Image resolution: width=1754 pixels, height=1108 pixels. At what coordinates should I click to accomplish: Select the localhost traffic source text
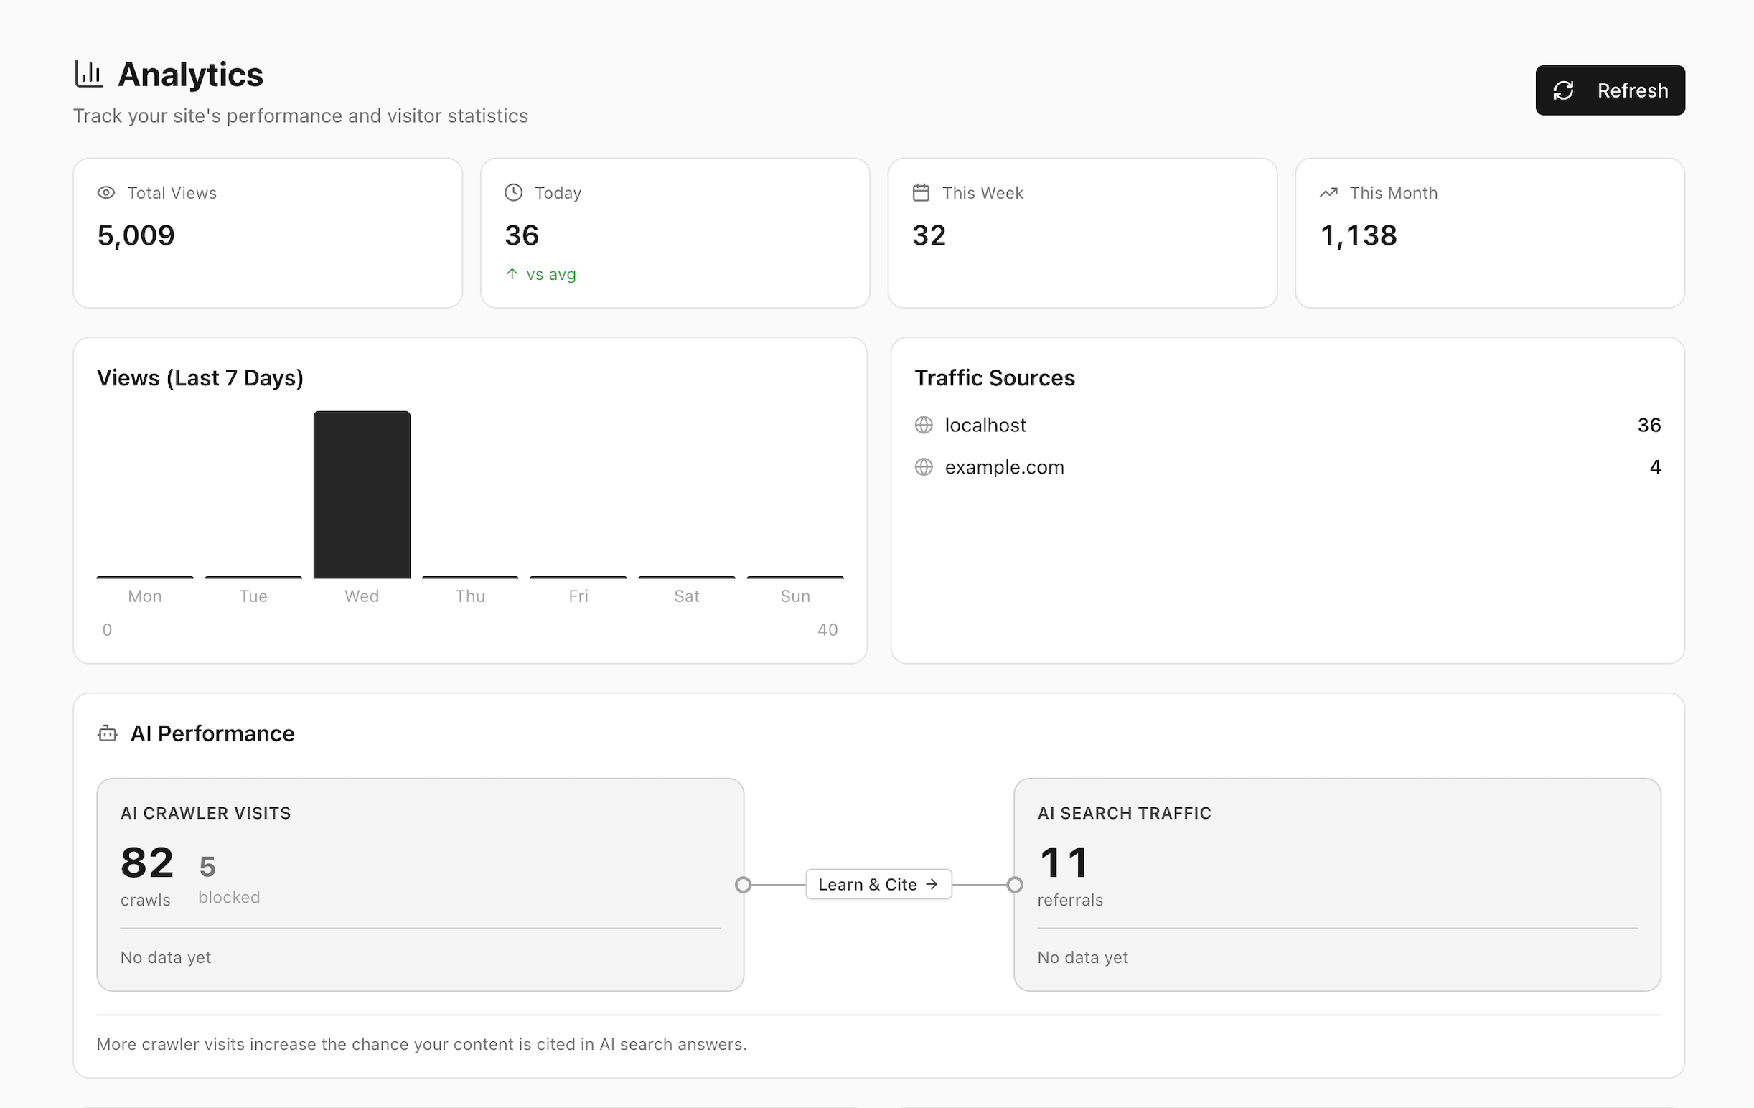985,425
